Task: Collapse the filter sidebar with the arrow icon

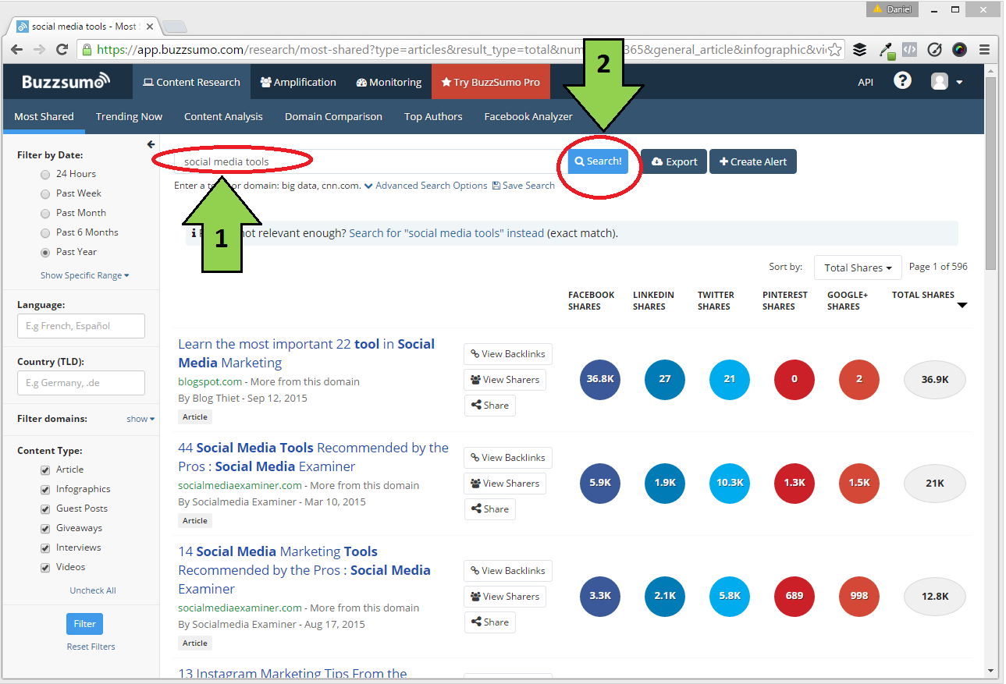Action: tap(151, 144)
